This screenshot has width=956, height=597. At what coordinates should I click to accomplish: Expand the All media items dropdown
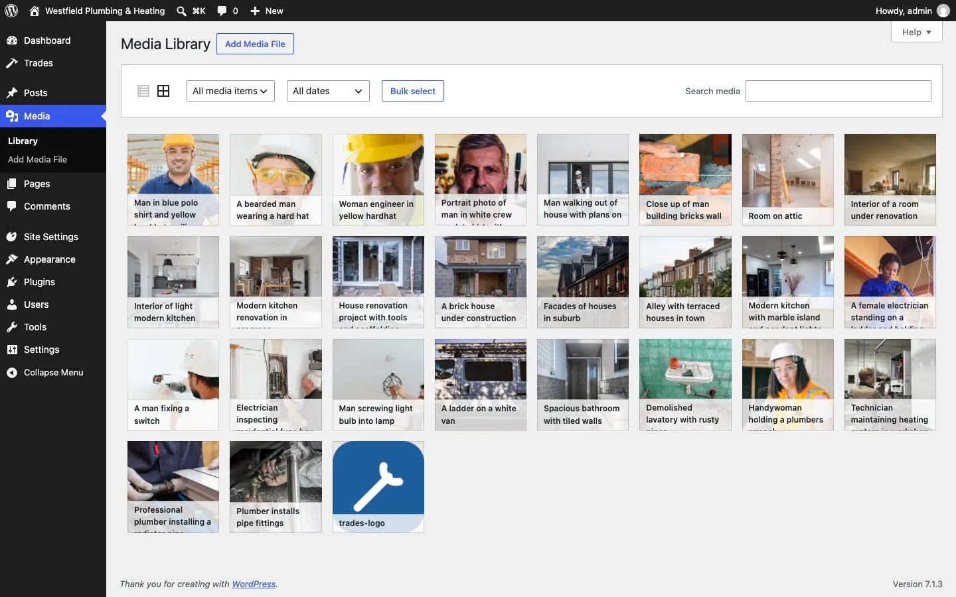(x=230, y=91)
